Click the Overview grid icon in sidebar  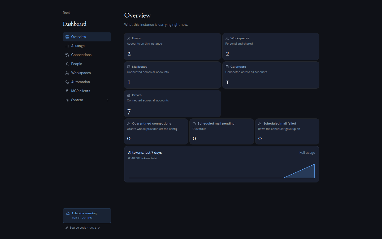click(67, 37)
